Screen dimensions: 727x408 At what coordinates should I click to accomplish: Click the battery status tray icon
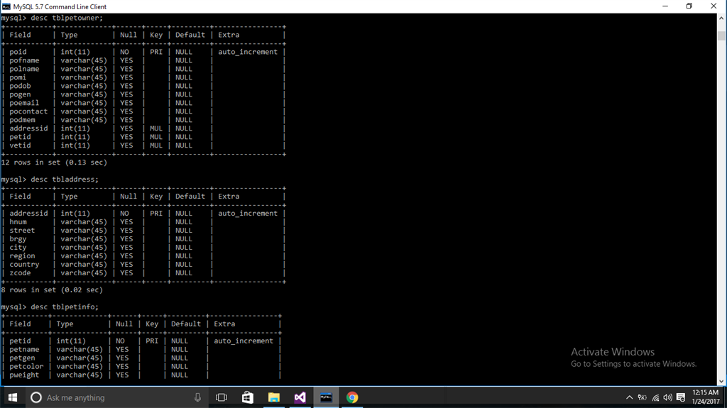(x=642, y=397)
